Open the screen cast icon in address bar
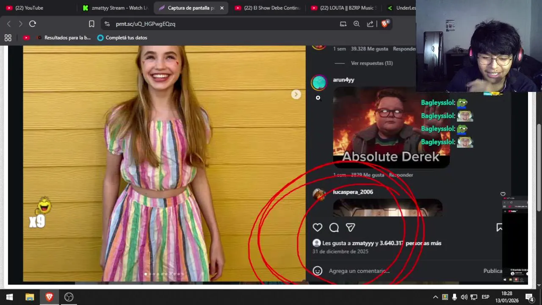 point(343,24)
